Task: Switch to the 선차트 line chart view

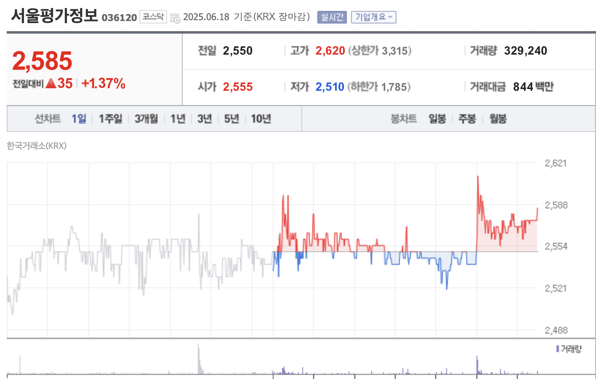Action: click(48, 118)
